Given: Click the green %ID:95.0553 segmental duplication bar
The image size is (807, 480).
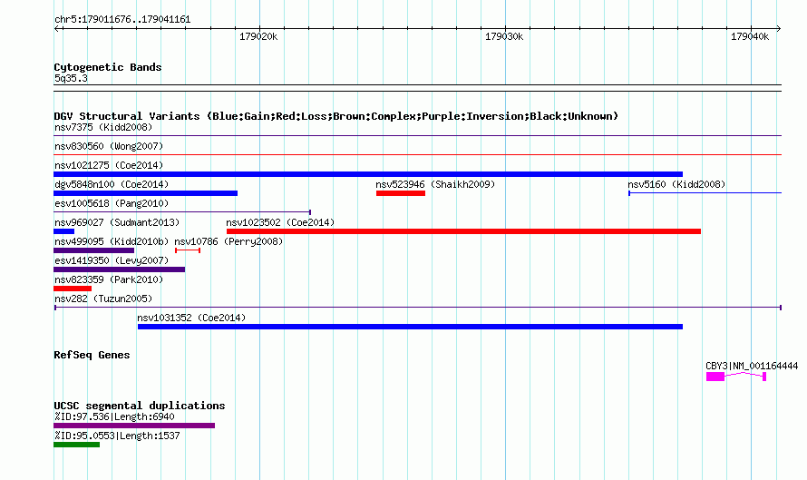Looking at the screenshot, I should click(77, 445).
